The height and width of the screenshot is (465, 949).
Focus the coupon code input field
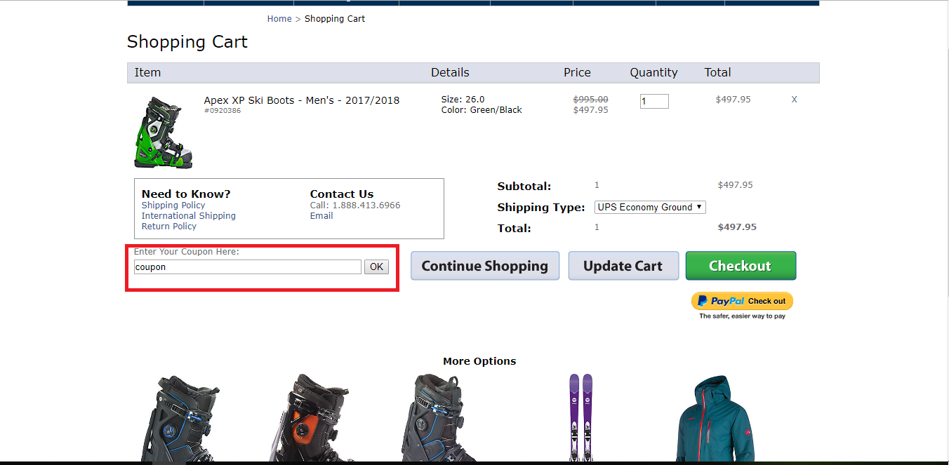pyautogui.click(x=248, y=267)
